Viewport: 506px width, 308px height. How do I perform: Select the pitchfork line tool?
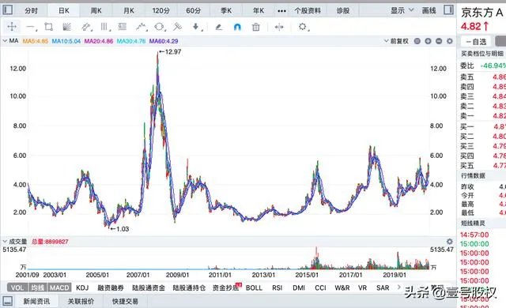[177, 27]
